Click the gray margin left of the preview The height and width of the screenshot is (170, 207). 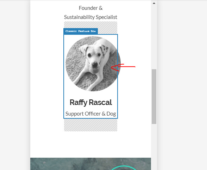click(15, 85)
